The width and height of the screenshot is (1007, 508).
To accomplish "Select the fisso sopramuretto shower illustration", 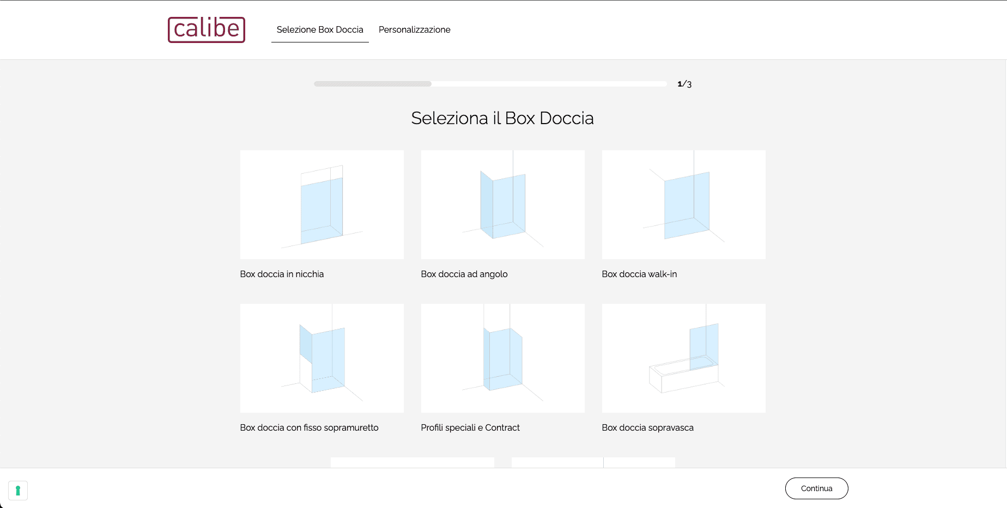I will point(321,358).
